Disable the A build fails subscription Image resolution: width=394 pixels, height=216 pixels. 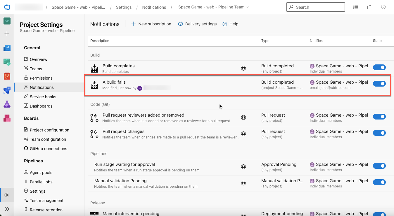(x=379, y=84)
